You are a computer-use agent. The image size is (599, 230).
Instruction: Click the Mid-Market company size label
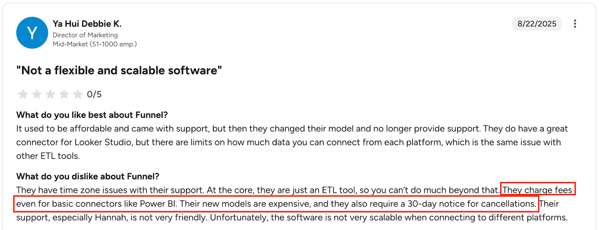[x=94, y=44]
